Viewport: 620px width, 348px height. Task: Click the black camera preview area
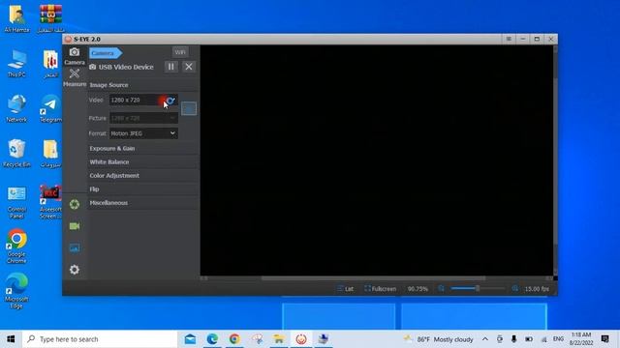(377, 160)
